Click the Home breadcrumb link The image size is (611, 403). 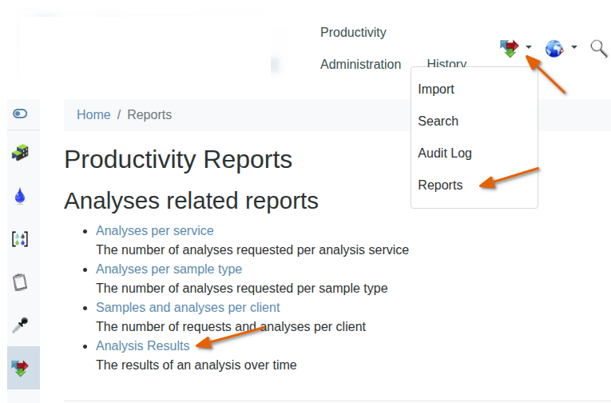click(93, 115)
